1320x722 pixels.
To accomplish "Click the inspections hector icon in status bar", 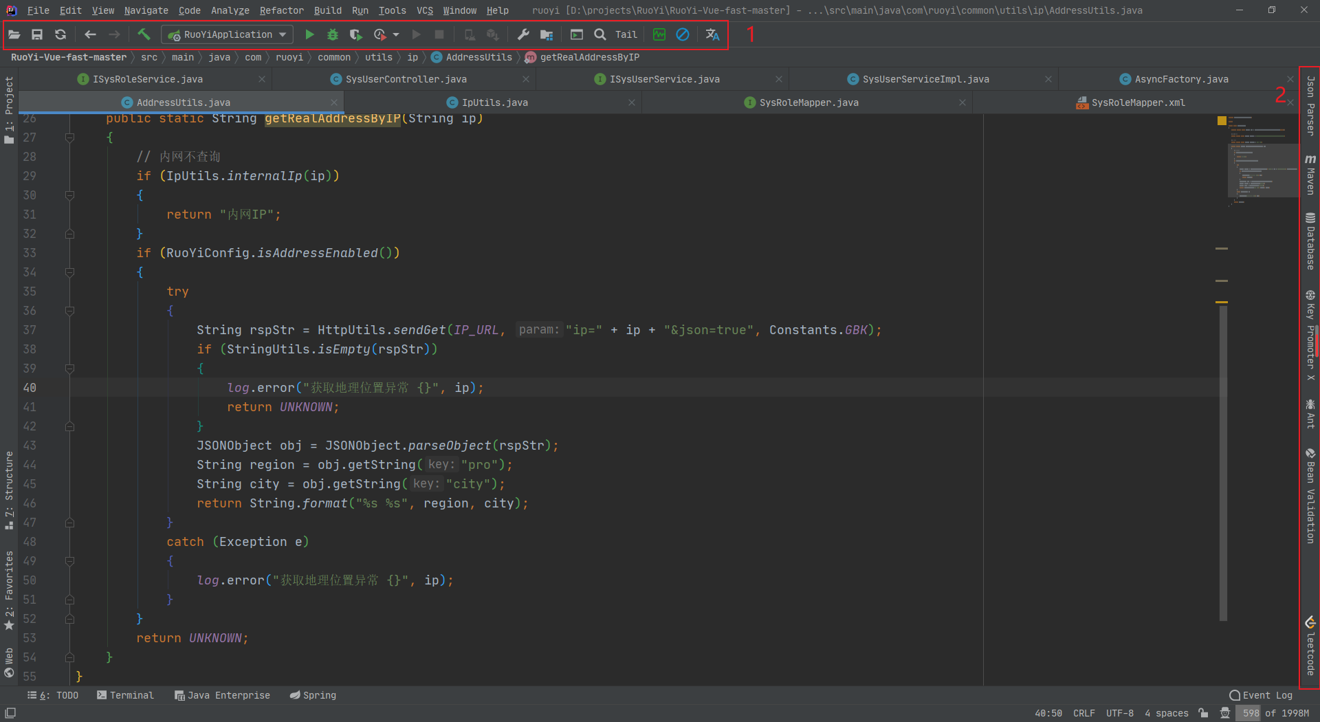I will click(1225, 713).
